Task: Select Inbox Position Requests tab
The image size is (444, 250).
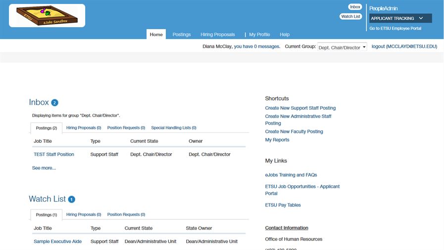Action: click(x=126, y=128)
